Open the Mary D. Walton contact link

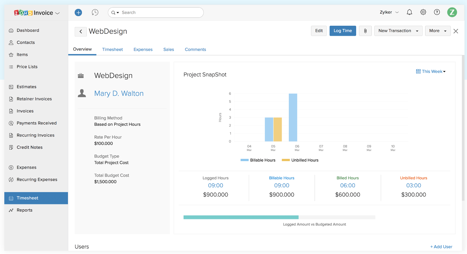[x=119, y=93]
